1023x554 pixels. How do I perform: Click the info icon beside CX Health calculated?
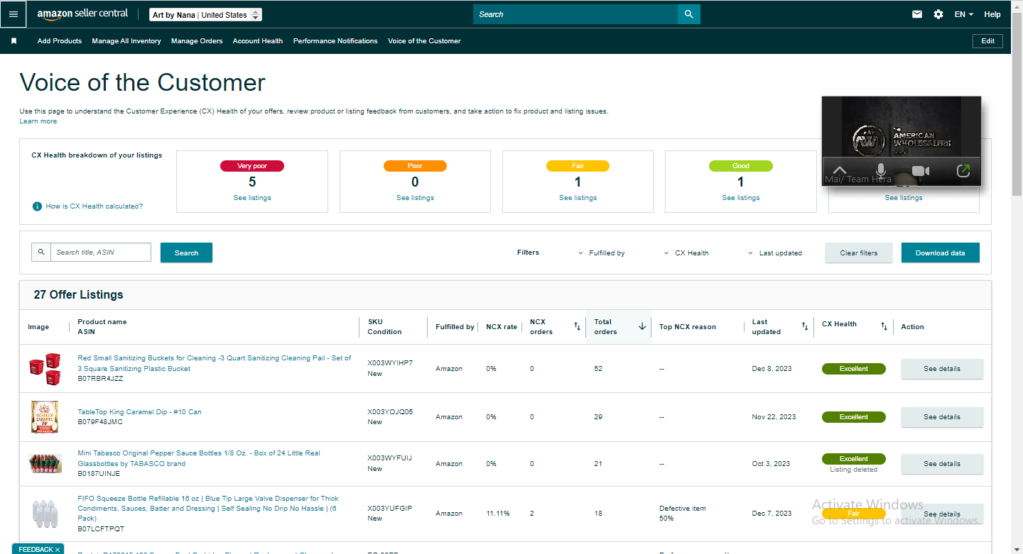click(37, 206)
